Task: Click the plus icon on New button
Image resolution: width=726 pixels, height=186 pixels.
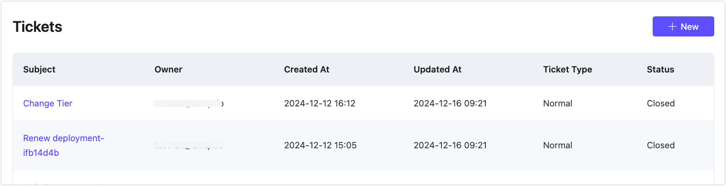Action: click(x=672, y=27)
